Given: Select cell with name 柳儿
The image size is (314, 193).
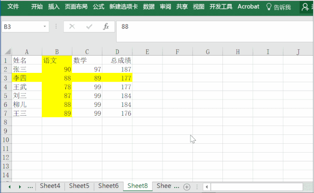Looking at the screenshot, I should click(x=27, y=104).
